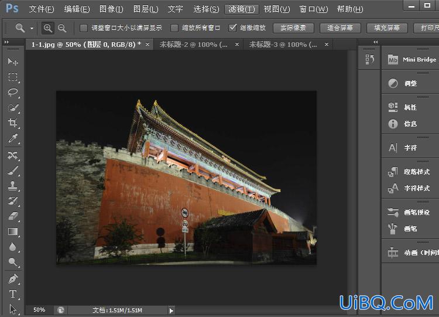The width and height of the screenshot is (439, 317).
Task: Open the 视图(V) menu
Action: pos(277,9)
